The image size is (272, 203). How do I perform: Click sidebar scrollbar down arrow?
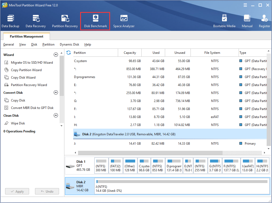tap(61, 126)
